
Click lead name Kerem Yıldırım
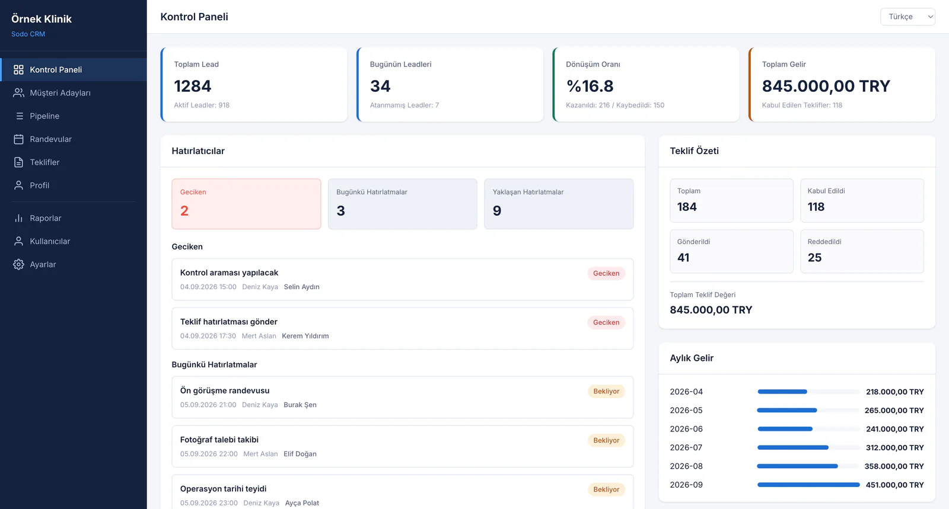[305, 336]
